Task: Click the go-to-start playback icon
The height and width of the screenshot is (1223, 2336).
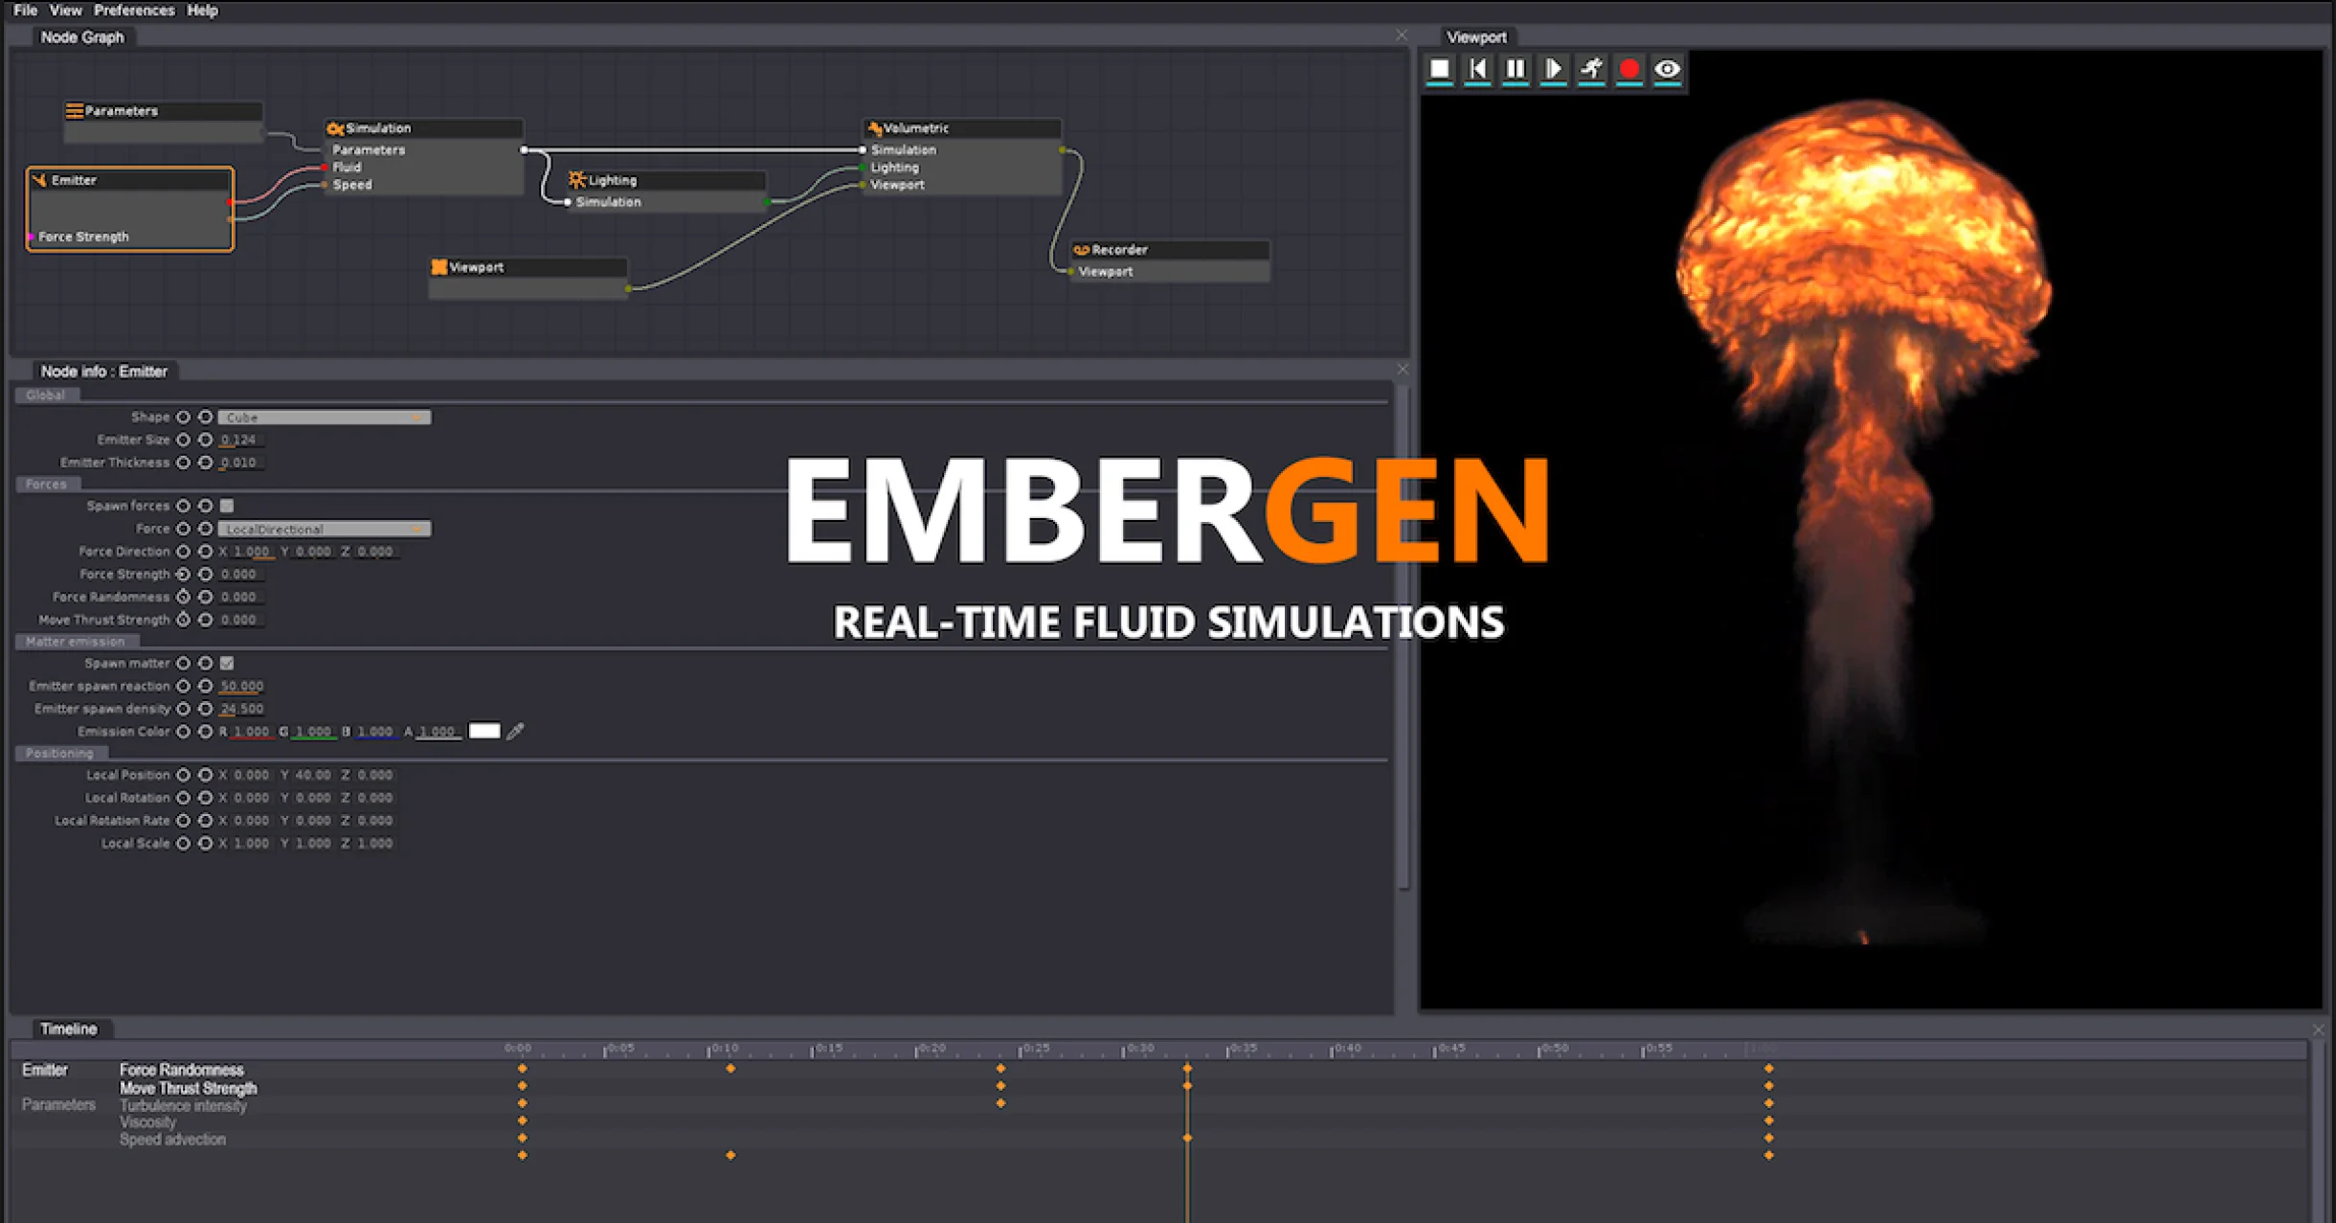Action: 1477,68
